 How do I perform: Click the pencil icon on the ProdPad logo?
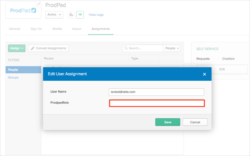point(39,4)
